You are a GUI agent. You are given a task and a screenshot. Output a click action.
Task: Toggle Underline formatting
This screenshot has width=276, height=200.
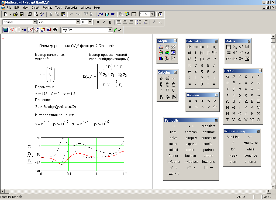click(110, 22)
